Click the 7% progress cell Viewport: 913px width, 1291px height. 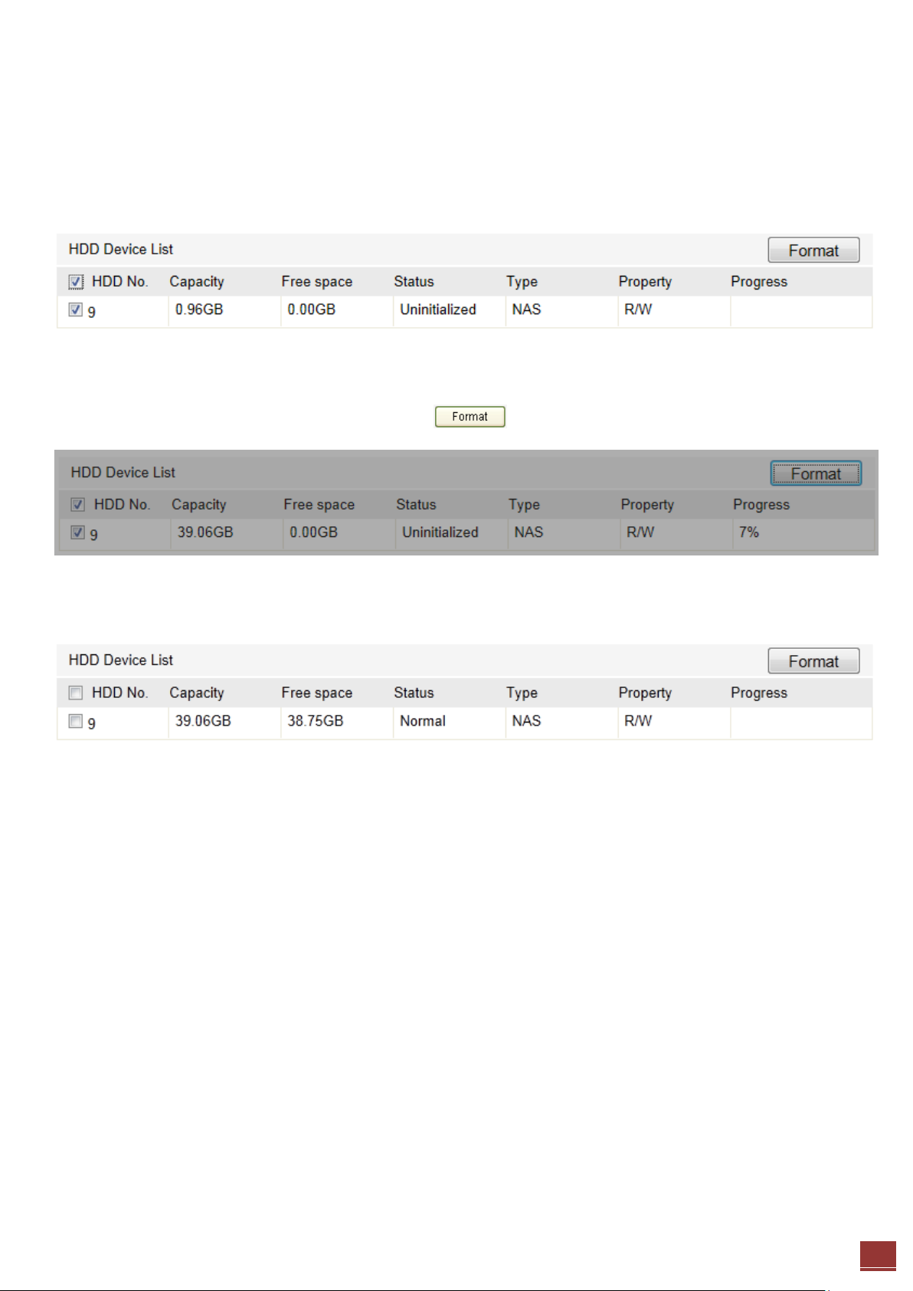coord(803,532)
